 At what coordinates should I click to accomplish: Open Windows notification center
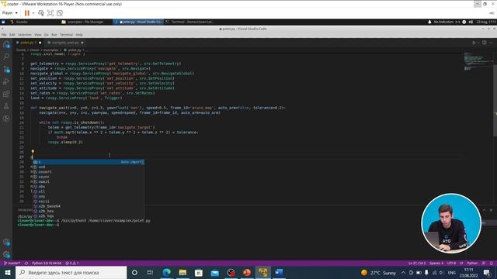point(487,272)
